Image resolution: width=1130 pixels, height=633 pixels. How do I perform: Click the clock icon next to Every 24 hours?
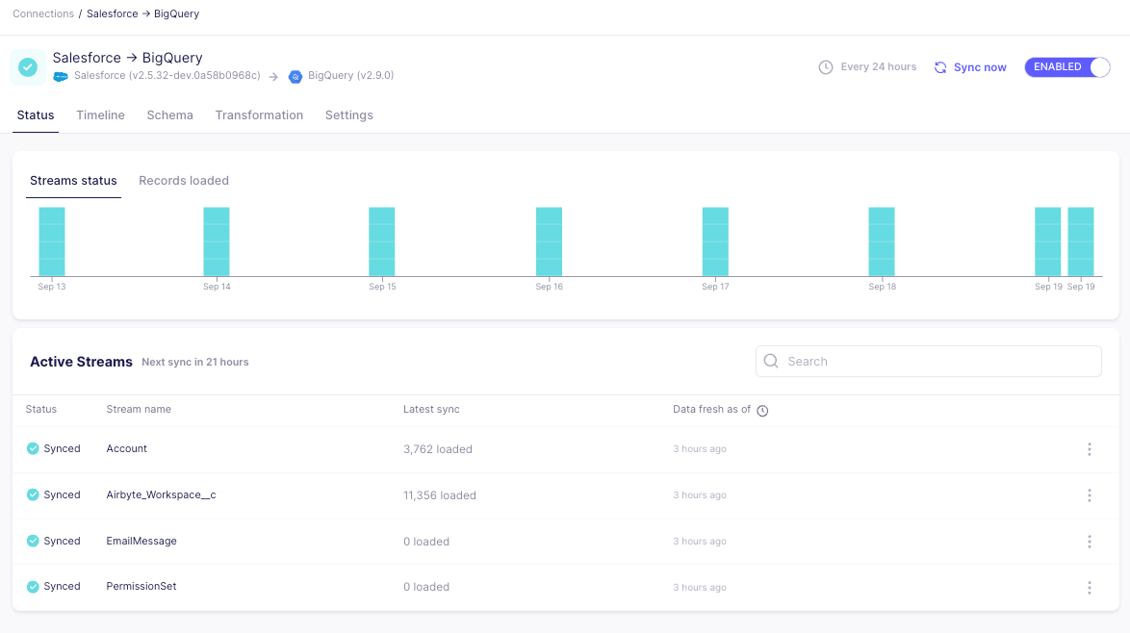point(826,66)
